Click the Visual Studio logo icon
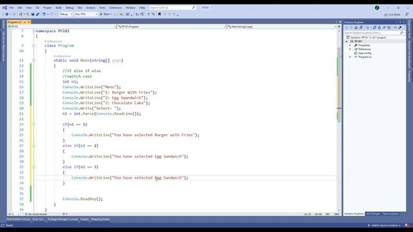 pyautogui.click(x=5, y=8)
